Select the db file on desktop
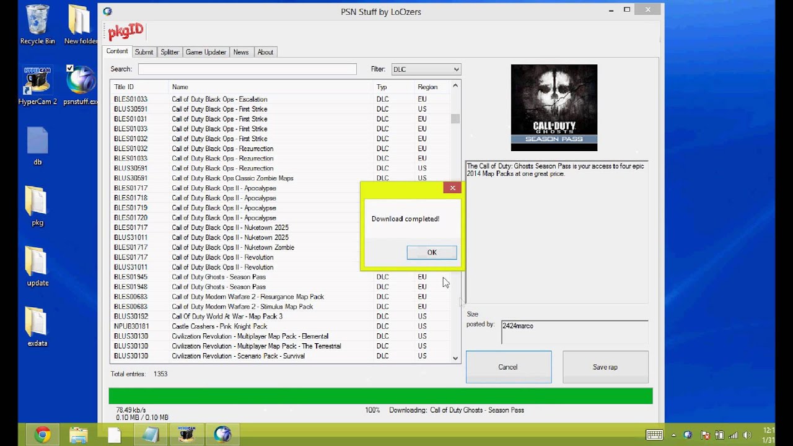The image size is (793, 446). point(37,146)
